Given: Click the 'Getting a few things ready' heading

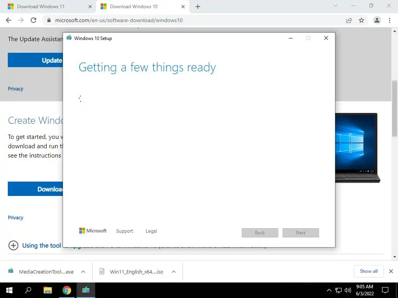Looking at the screenshot, I should [x=147, y=68].
